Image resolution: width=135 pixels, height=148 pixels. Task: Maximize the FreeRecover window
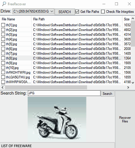pos(116,4)
